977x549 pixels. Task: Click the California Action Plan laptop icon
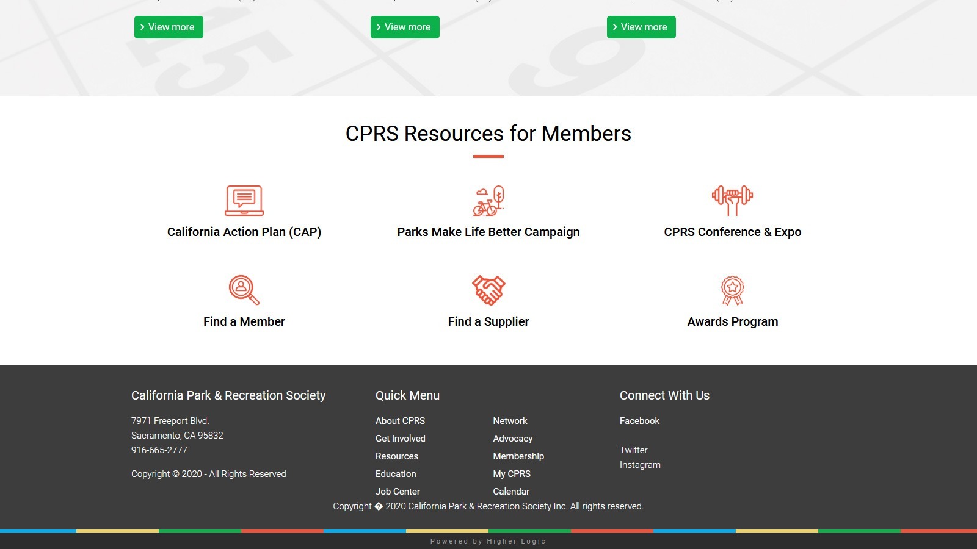click(x=244, y=201)
